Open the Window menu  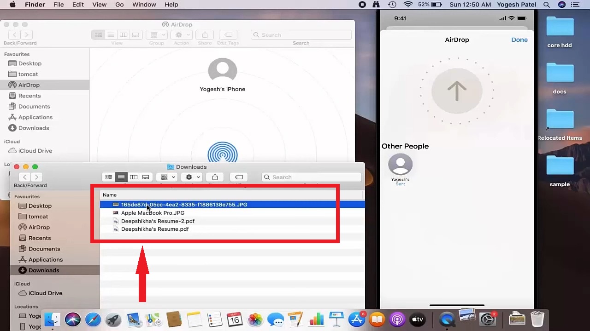[x=144, y=5]
